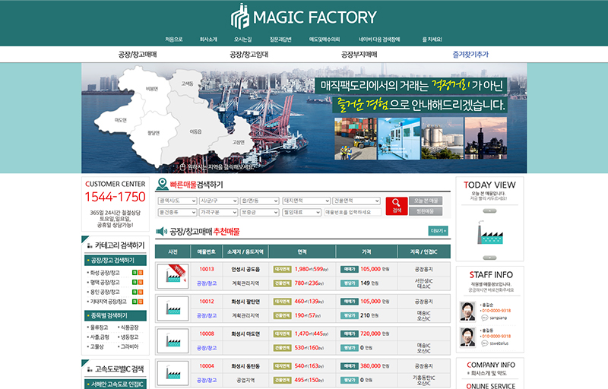
Task: Click the 오늘본매물 gray button
Action: coord(426,201)
